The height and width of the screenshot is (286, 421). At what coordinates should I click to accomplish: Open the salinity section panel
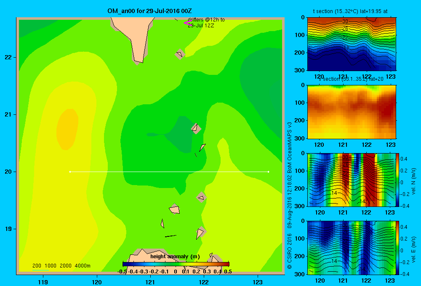tap(352, 112)
